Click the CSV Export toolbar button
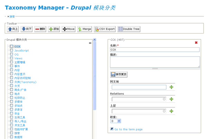This screenshot has height=139, width=207. pos(105,29)
